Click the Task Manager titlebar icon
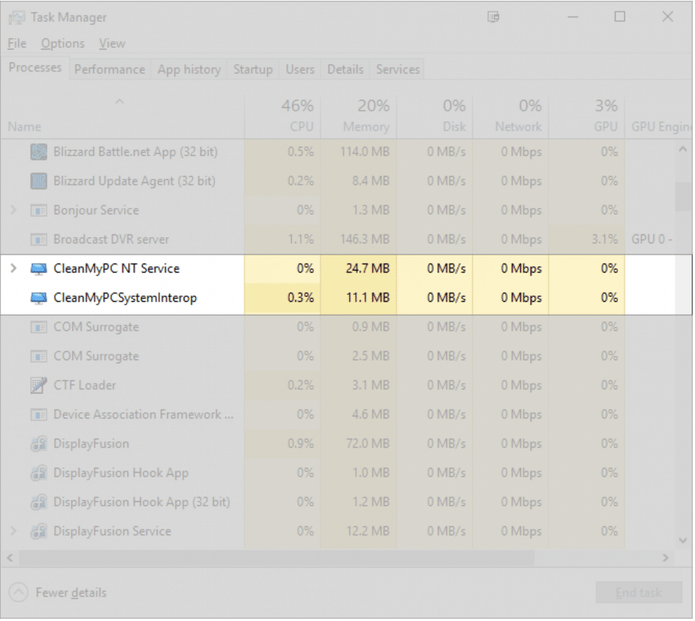This screenshot has height=621, width=695. coord(16,17)
